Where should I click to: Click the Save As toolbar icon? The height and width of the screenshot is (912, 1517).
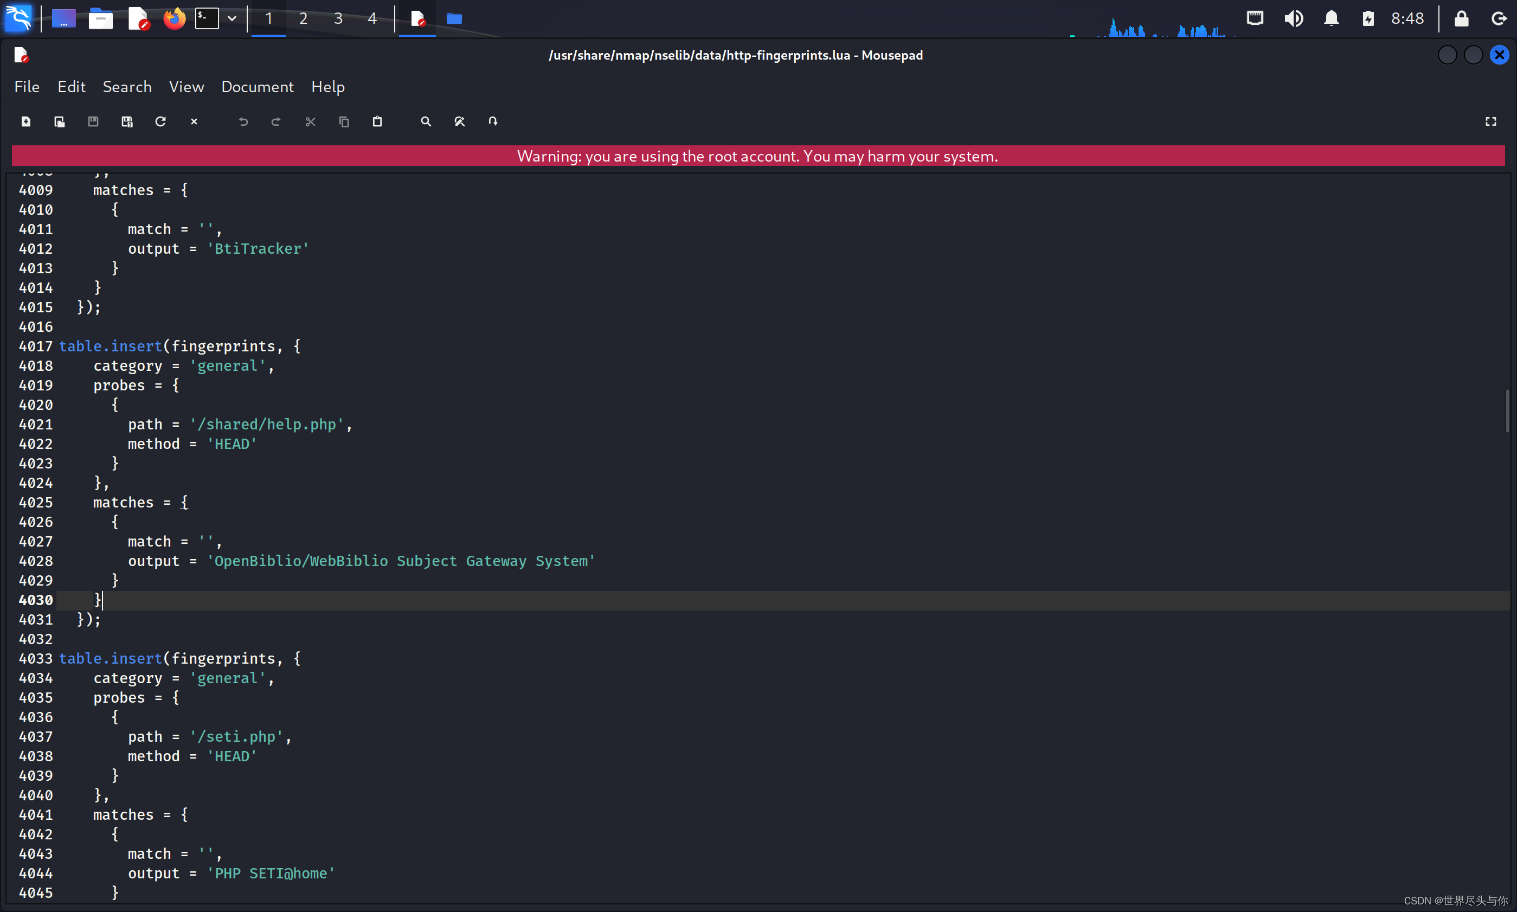(x=126, y=121)
